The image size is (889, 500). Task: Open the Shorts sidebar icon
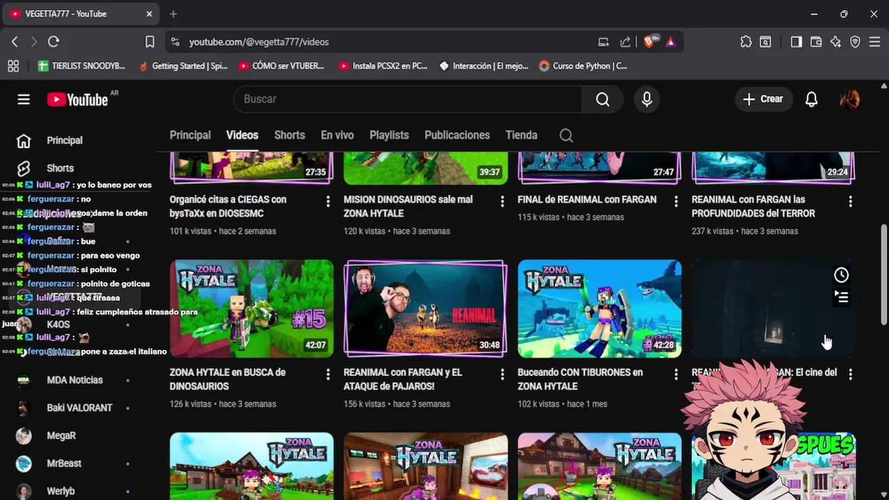pyautogui.click(x=24, y=169)
